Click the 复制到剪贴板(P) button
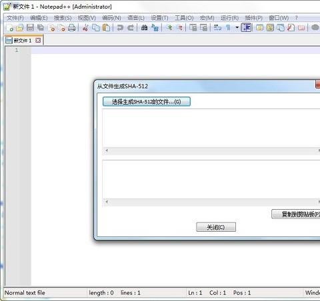The height and width of the screenshot is (301, 320). tap(296, 214)
